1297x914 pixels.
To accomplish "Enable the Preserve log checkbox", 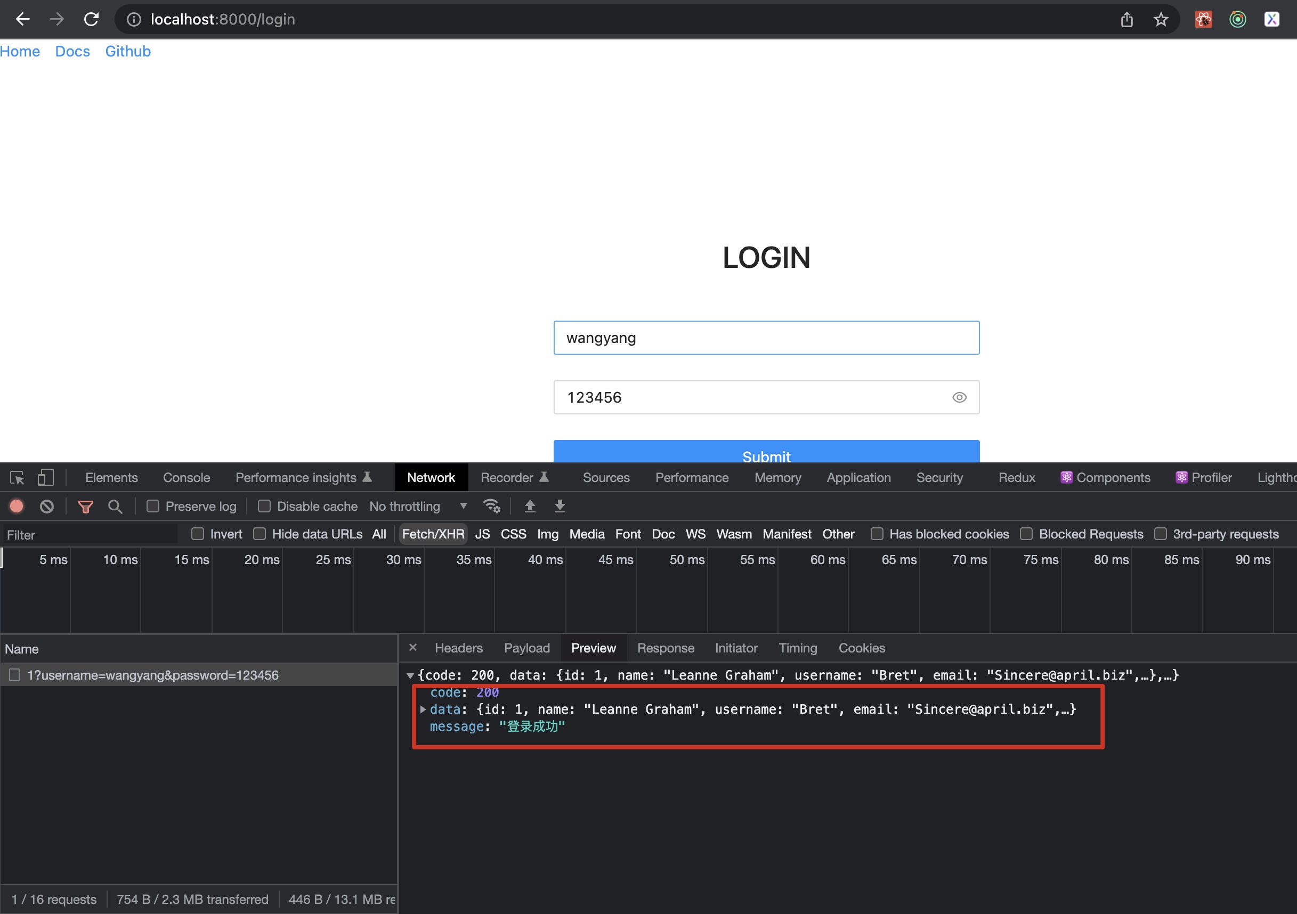I will [153, 507].
